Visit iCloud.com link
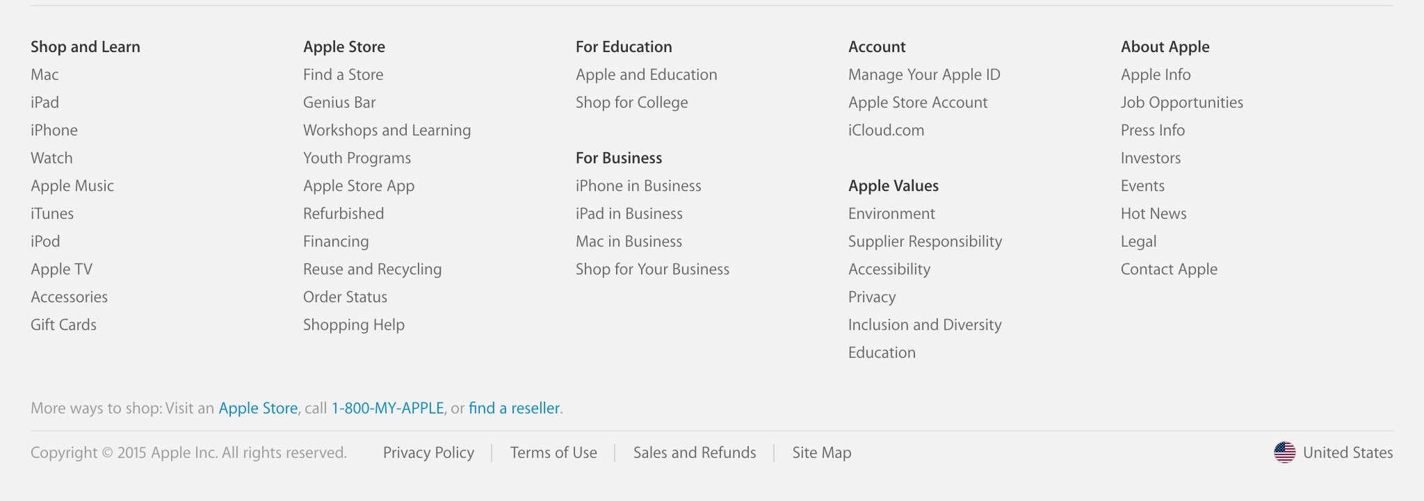 click(x=887, y=131)
